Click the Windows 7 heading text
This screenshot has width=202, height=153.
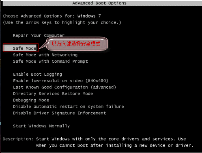(x=89, y=16)
